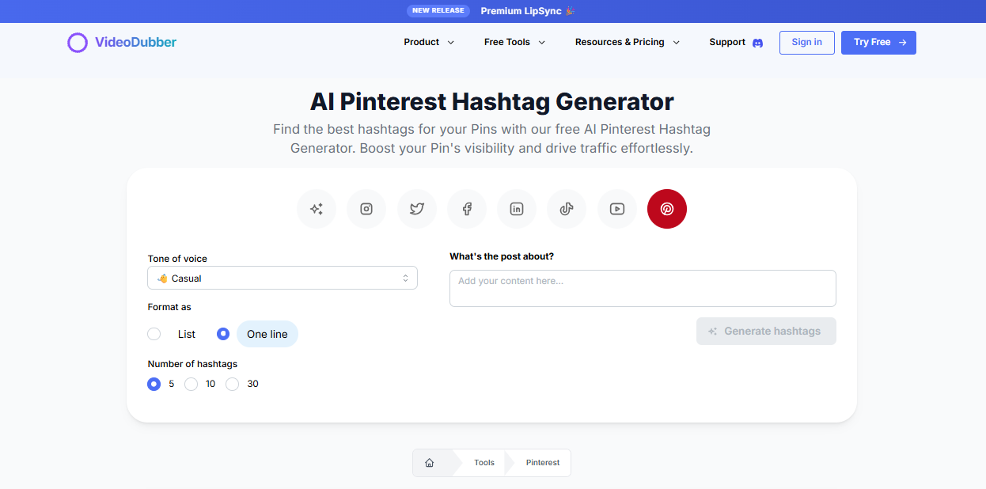Select the general AI sparkle hashtag generator icon

(317, 209)
